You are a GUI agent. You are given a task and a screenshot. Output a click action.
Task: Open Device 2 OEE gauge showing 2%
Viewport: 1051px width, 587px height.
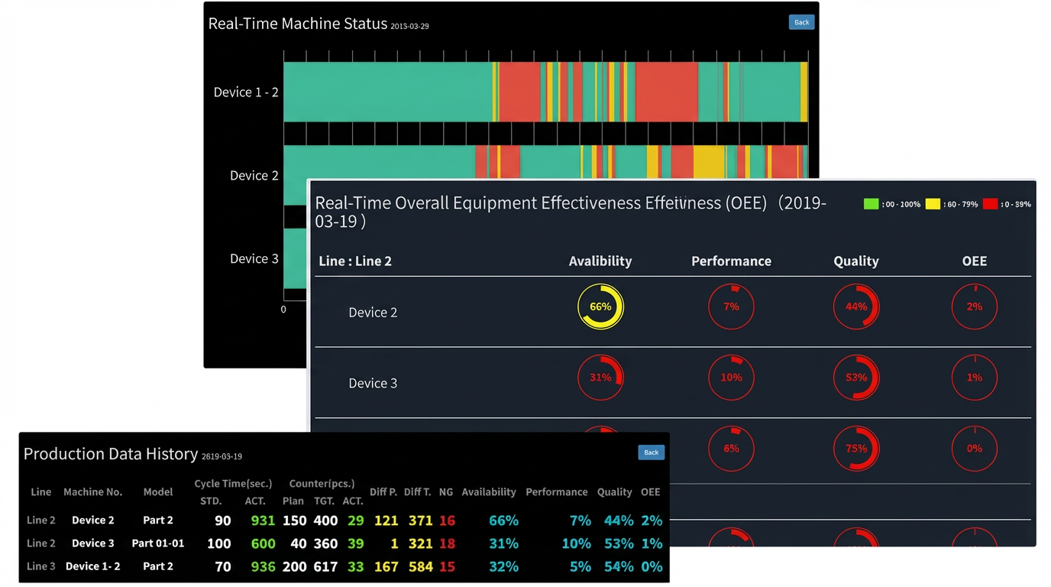pos(975,306)
